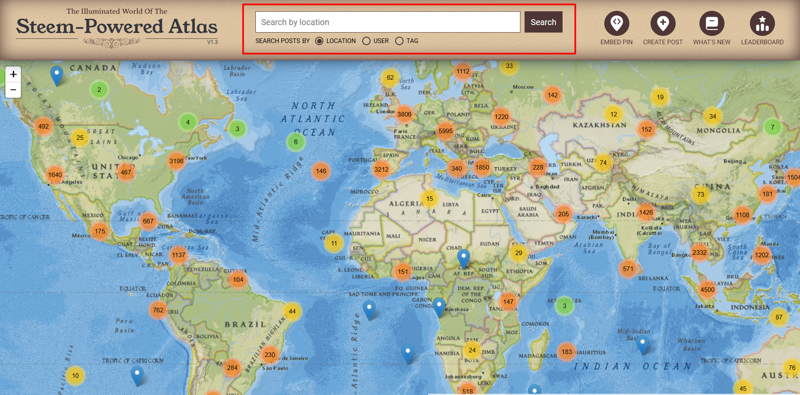The width and height of the screenshot is (800, 395).
Task: Click the blue pin over Chad
Action: [x=464, y=259]
